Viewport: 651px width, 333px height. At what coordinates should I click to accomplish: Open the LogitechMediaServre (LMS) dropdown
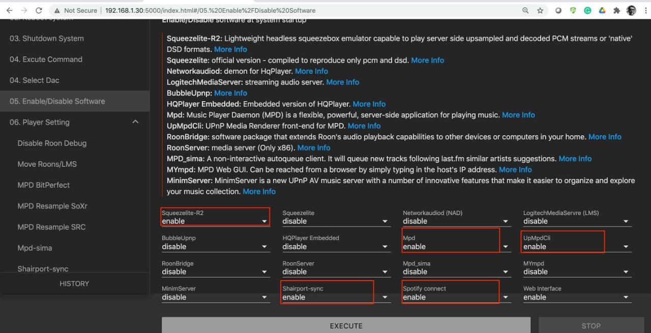coord(577,221)
